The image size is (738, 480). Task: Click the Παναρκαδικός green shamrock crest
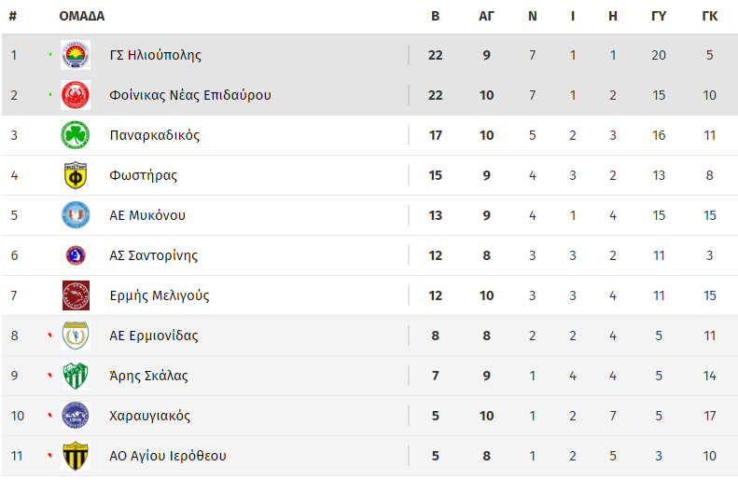point(76,135)
